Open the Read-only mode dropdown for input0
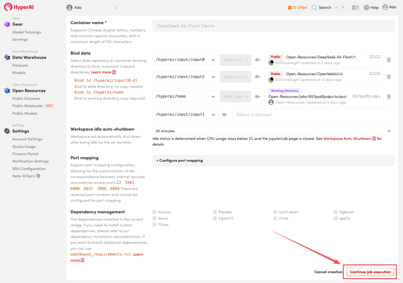This screenshot has width=403, height=283. 236,60
